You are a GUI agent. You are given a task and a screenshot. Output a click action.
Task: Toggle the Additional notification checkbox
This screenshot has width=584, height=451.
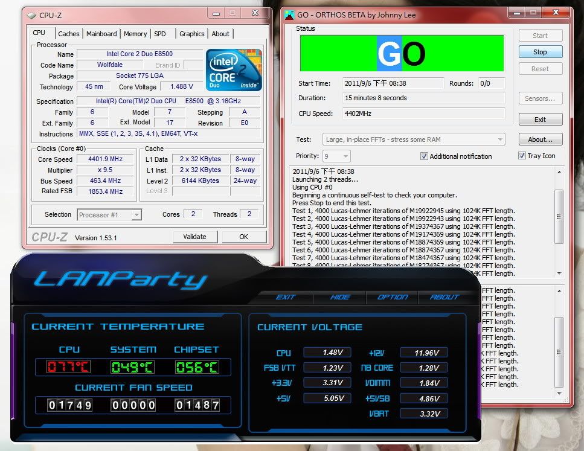[x=424, y=156]
